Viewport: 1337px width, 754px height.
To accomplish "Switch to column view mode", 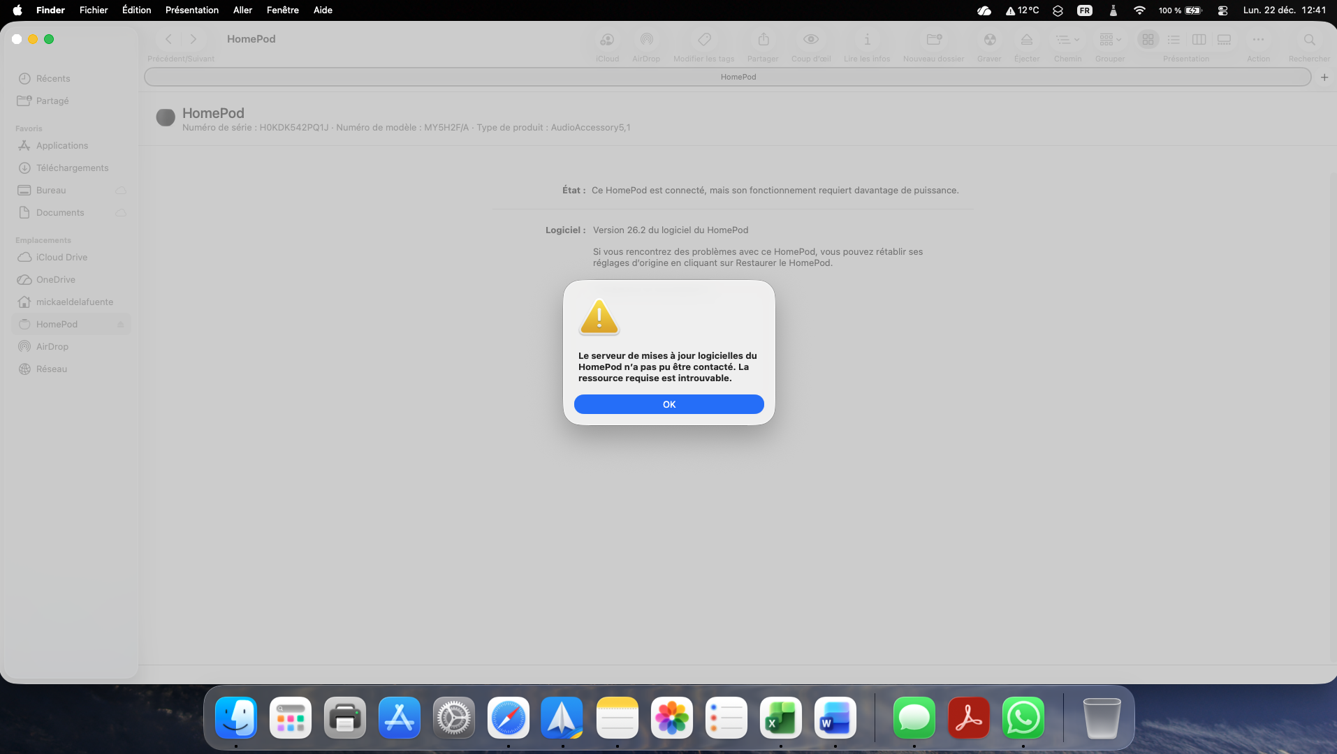I will [1199, 40].
